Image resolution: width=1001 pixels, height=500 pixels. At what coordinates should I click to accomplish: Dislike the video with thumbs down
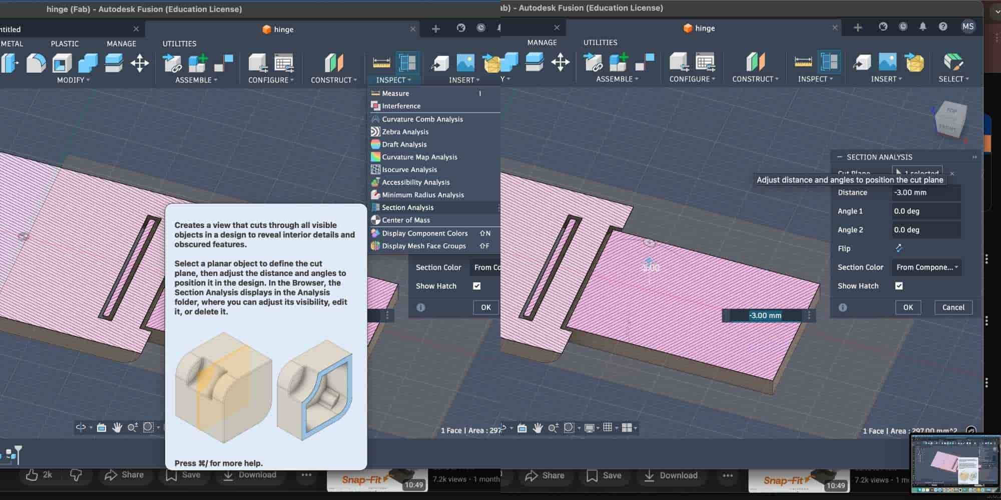click(76, 474)
